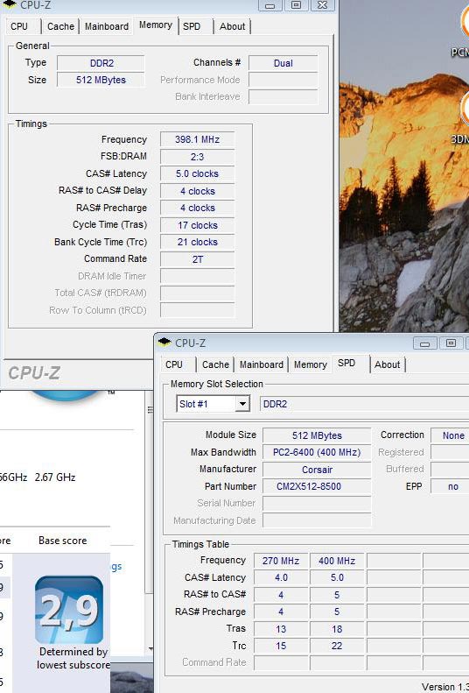Click the Trc value 22 cell
This screenshot has width=469, height=693.
point(337,646)
